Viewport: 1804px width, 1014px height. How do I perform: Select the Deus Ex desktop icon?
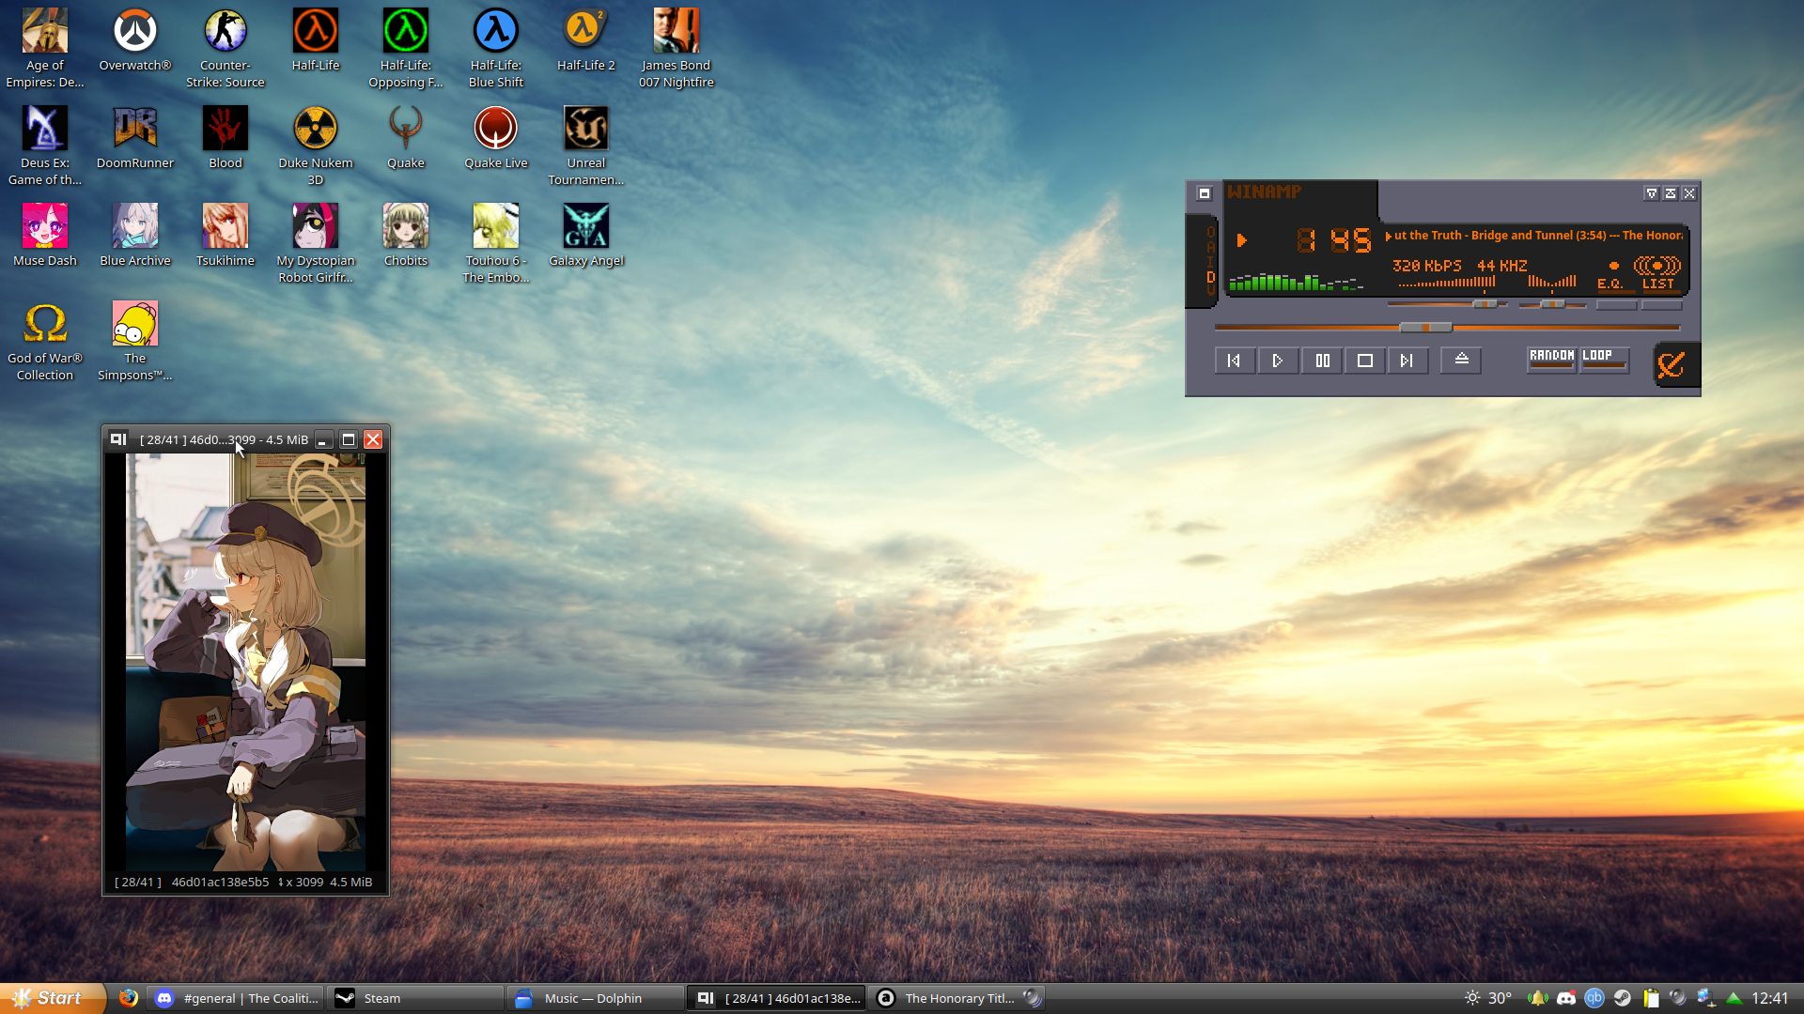tap(45, 146)
